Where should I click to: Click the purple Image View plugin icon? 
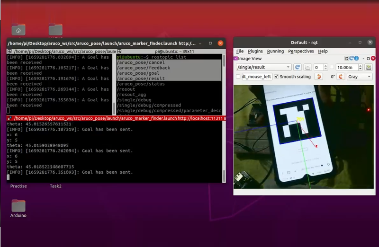click(x=235, y=58)
